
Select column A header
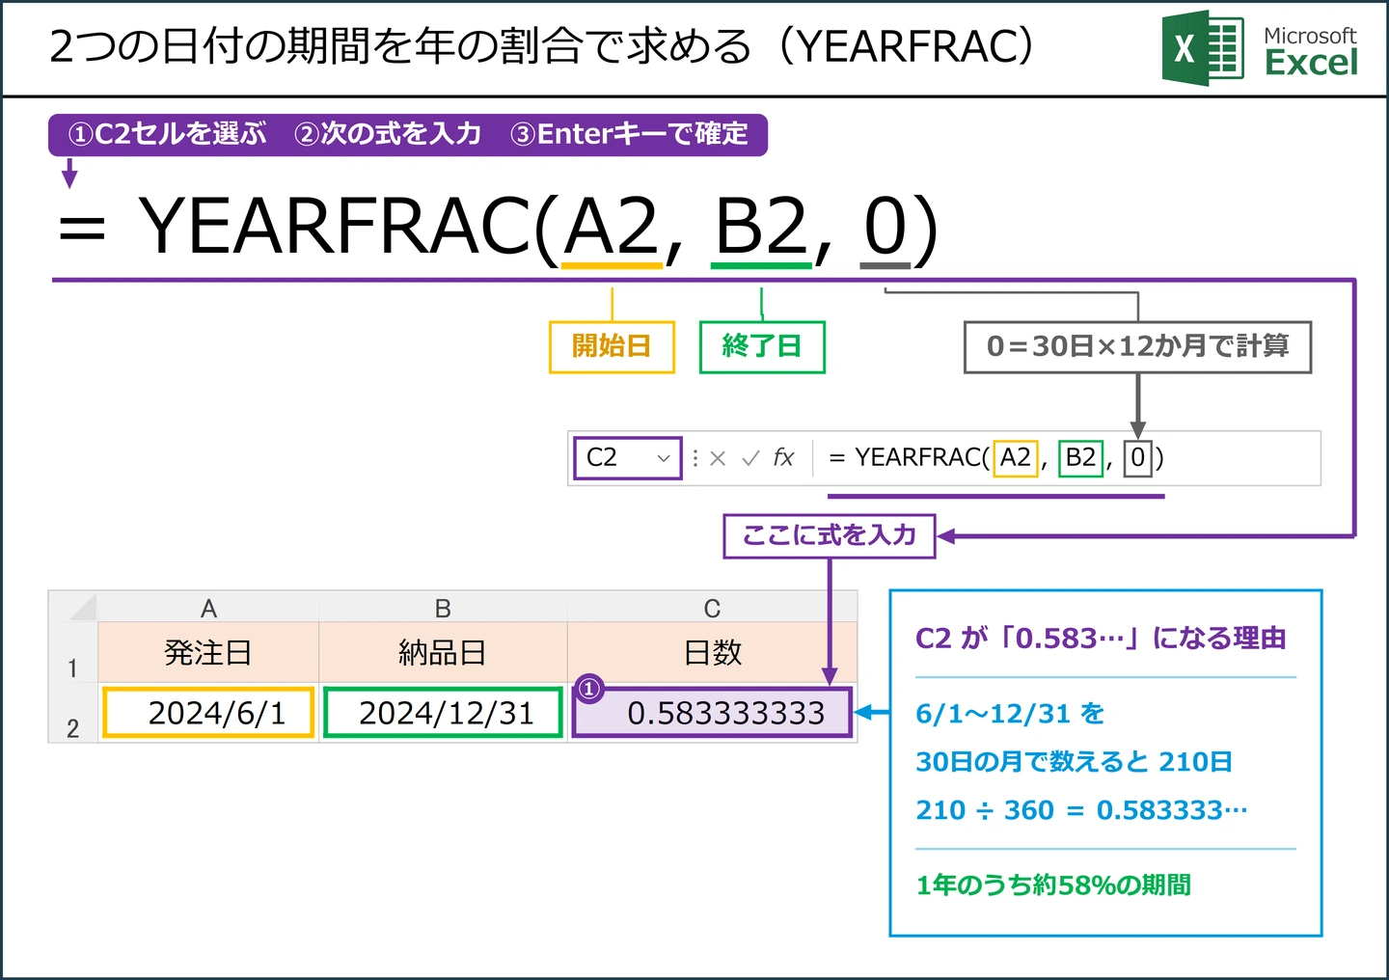(208, 608)
